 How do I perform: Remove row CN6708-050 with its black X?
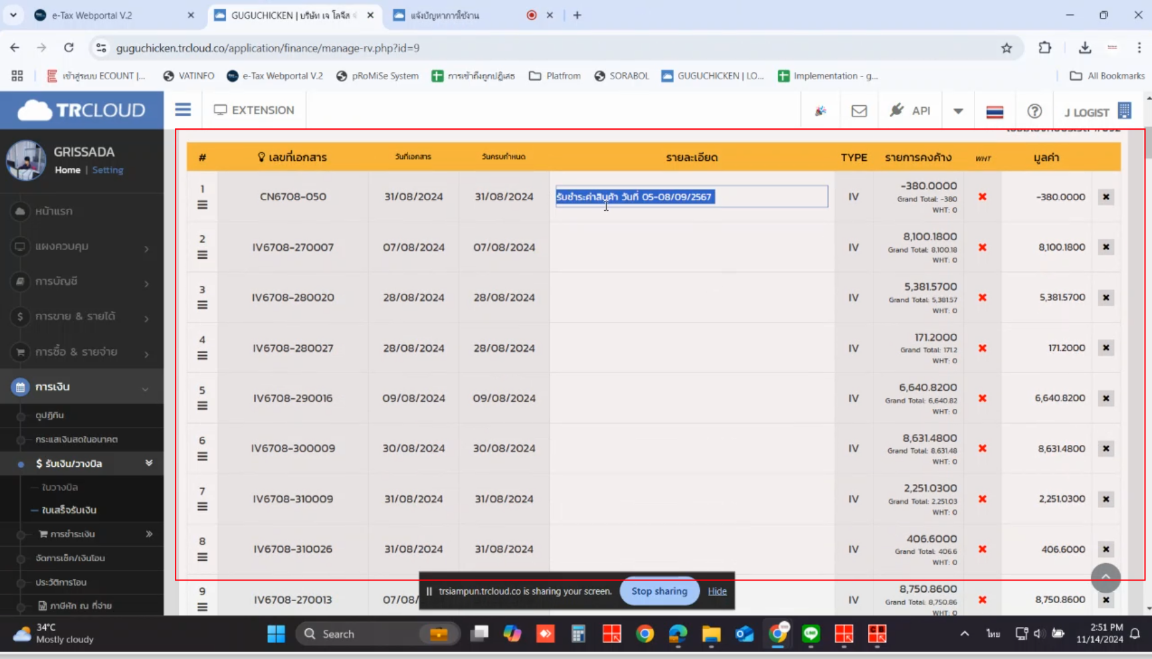pos(1106,197)
